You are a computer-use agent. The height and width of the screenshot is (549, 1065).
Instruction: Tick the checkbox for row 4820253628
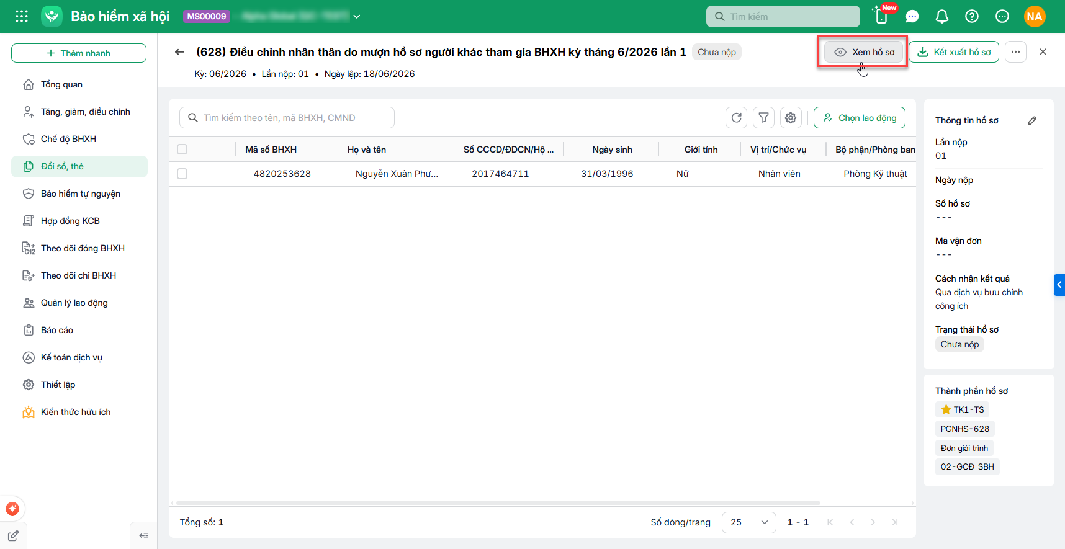pyautogui.click(x=182, y=174)
